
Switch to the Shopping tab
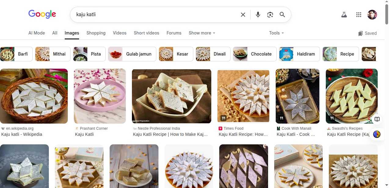click(96, 33)
